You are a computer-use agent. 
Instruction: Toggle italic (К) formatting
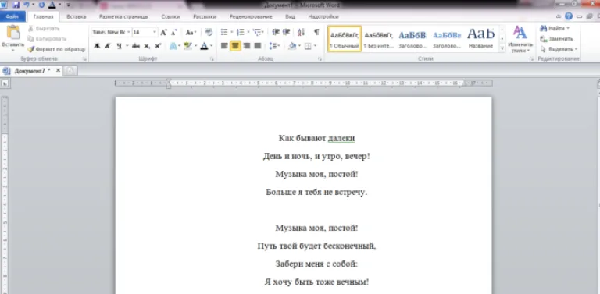point(108,46)
